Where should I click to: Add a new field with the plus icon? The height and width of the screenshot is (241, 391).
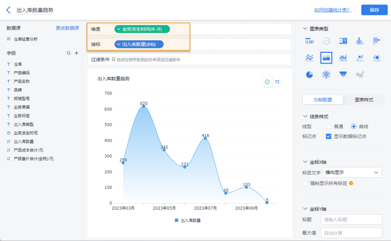pos(76,53)
